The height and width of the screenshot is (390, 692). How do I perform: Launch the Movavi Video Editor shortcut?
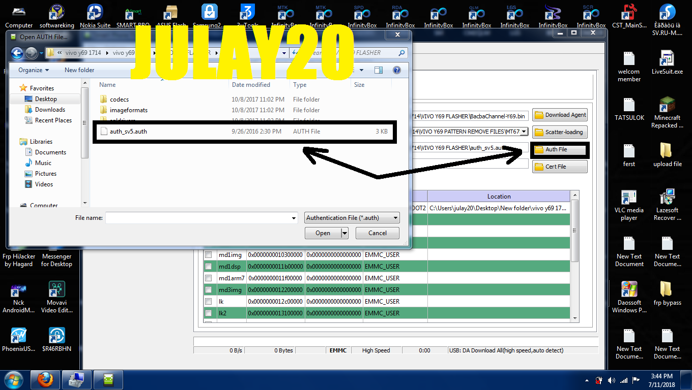click(x=56, y=297)
